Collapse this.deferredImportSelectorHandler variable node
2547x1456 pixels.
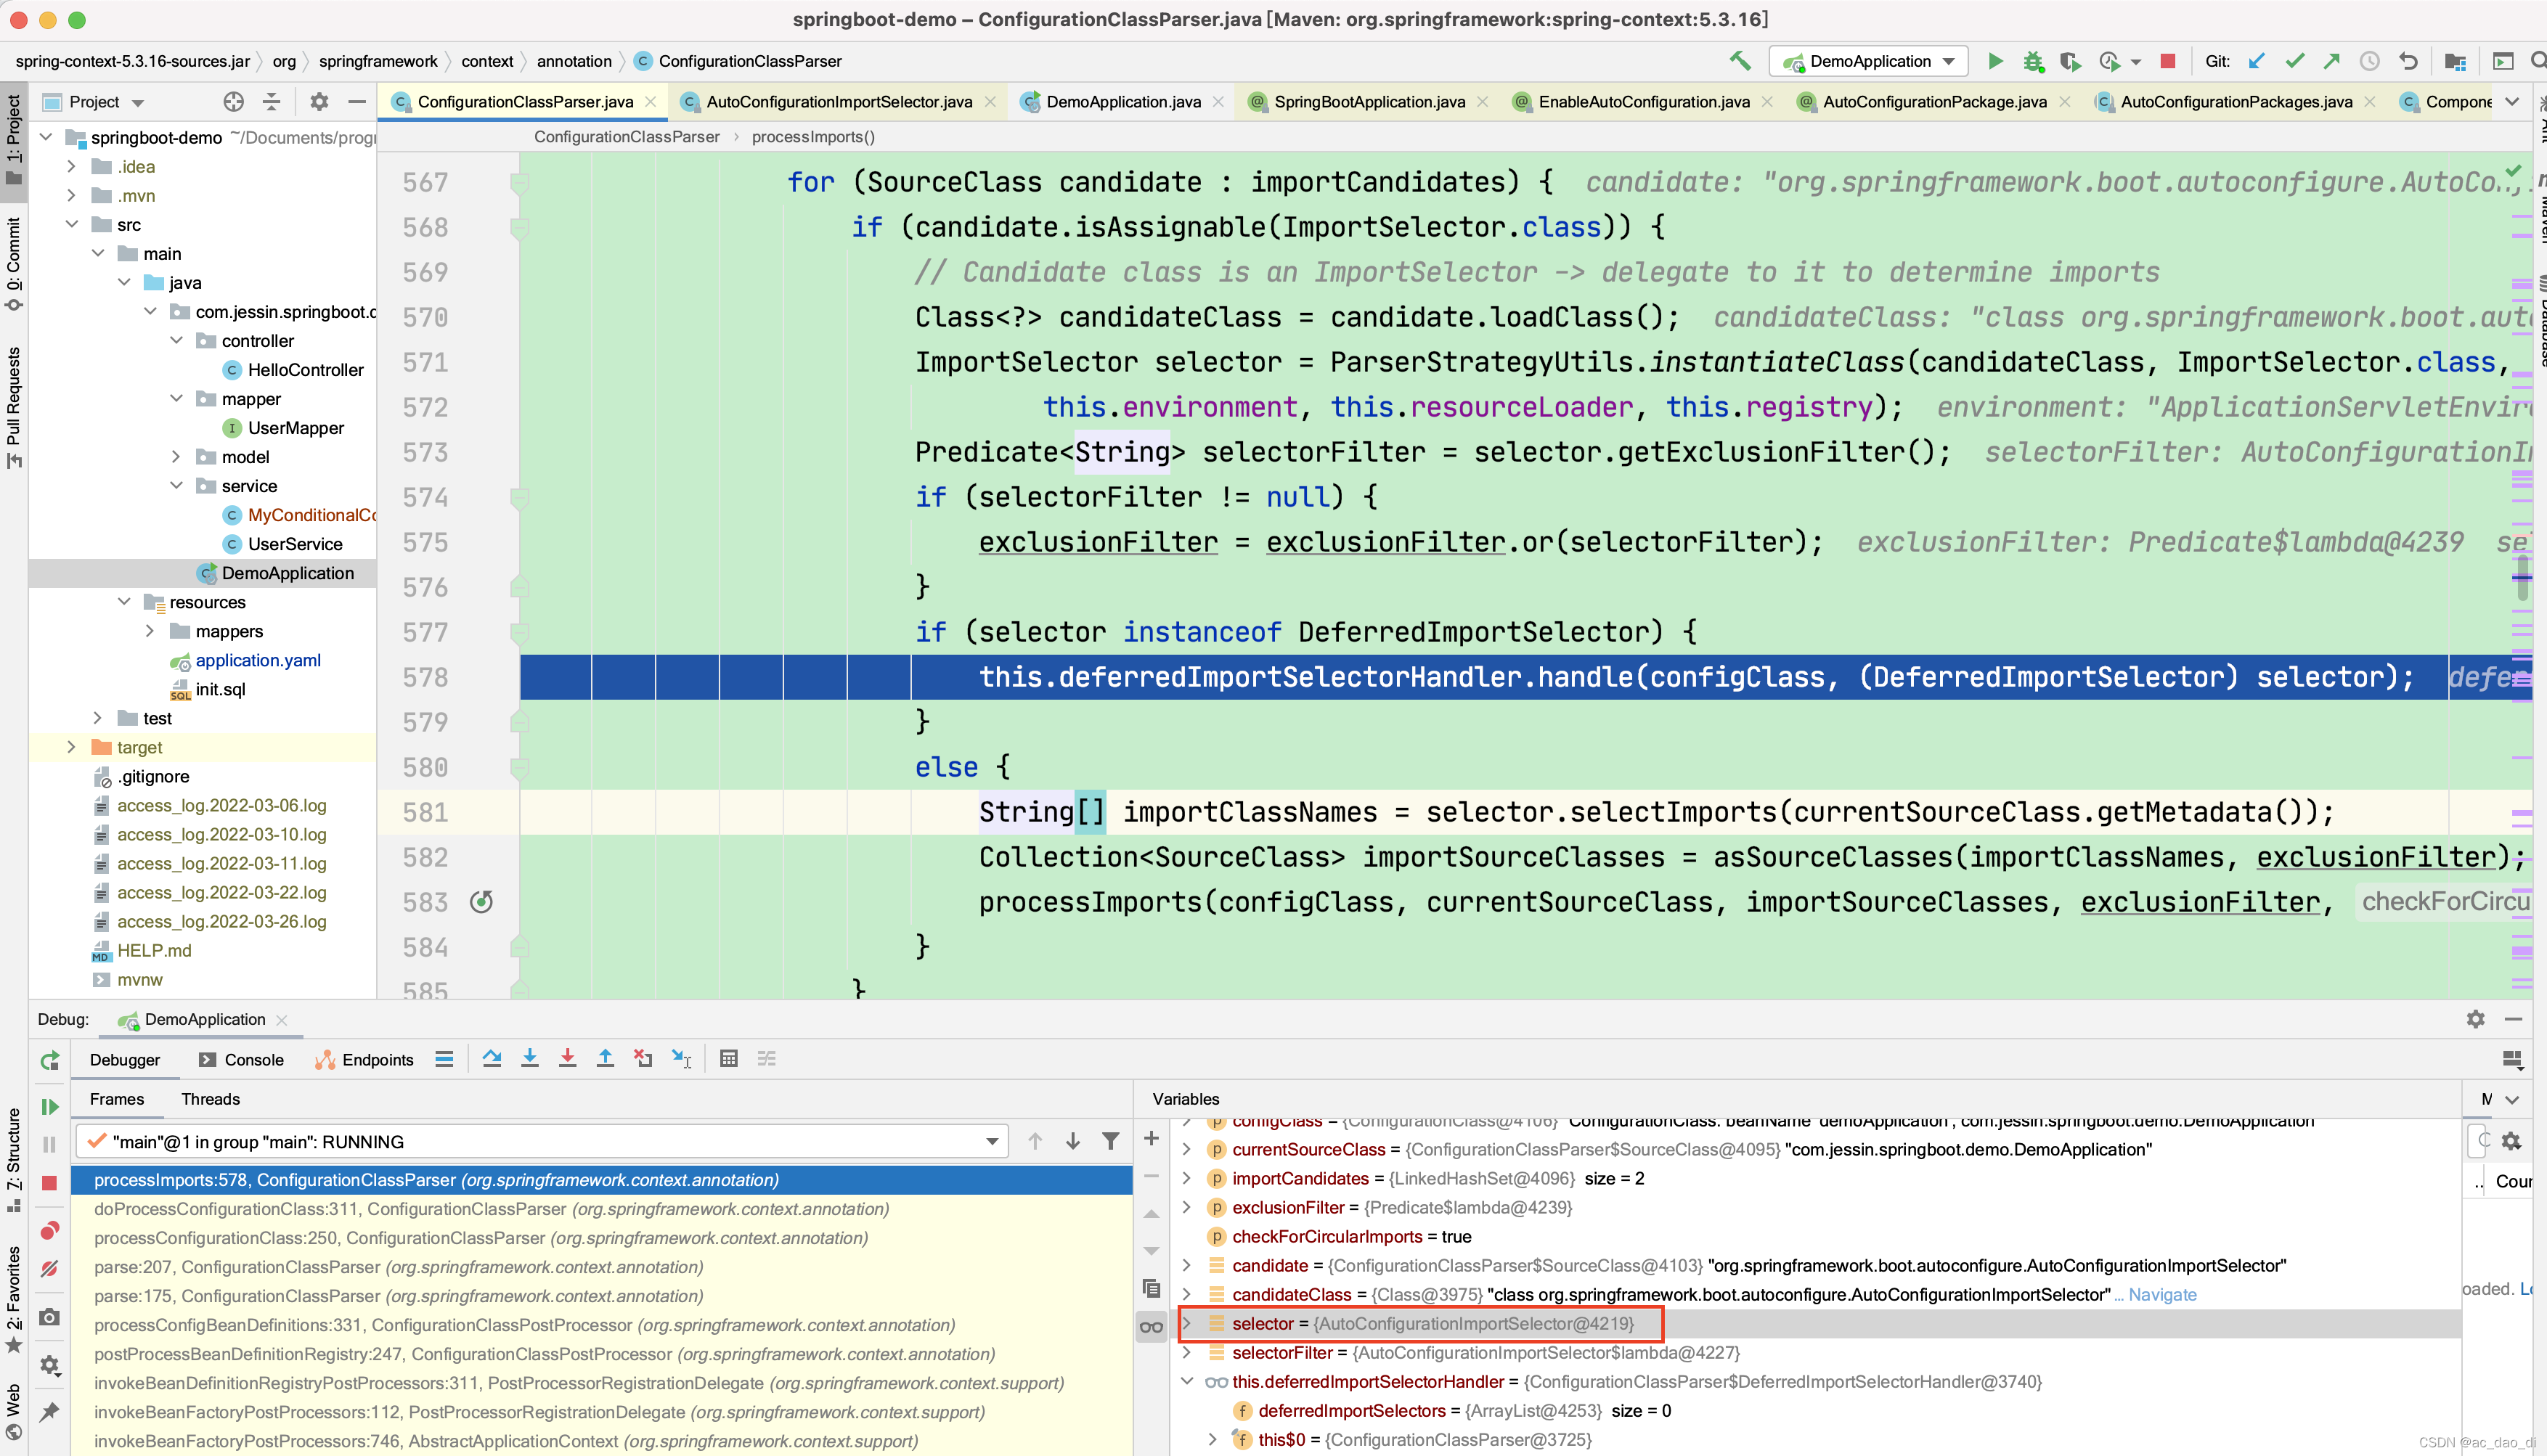tap(1187, 1381)
